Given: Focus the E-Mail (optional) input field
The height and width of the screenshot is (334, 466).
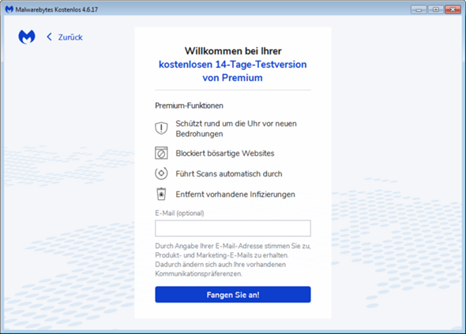Looking at the screenshot, I should [233, 228].
